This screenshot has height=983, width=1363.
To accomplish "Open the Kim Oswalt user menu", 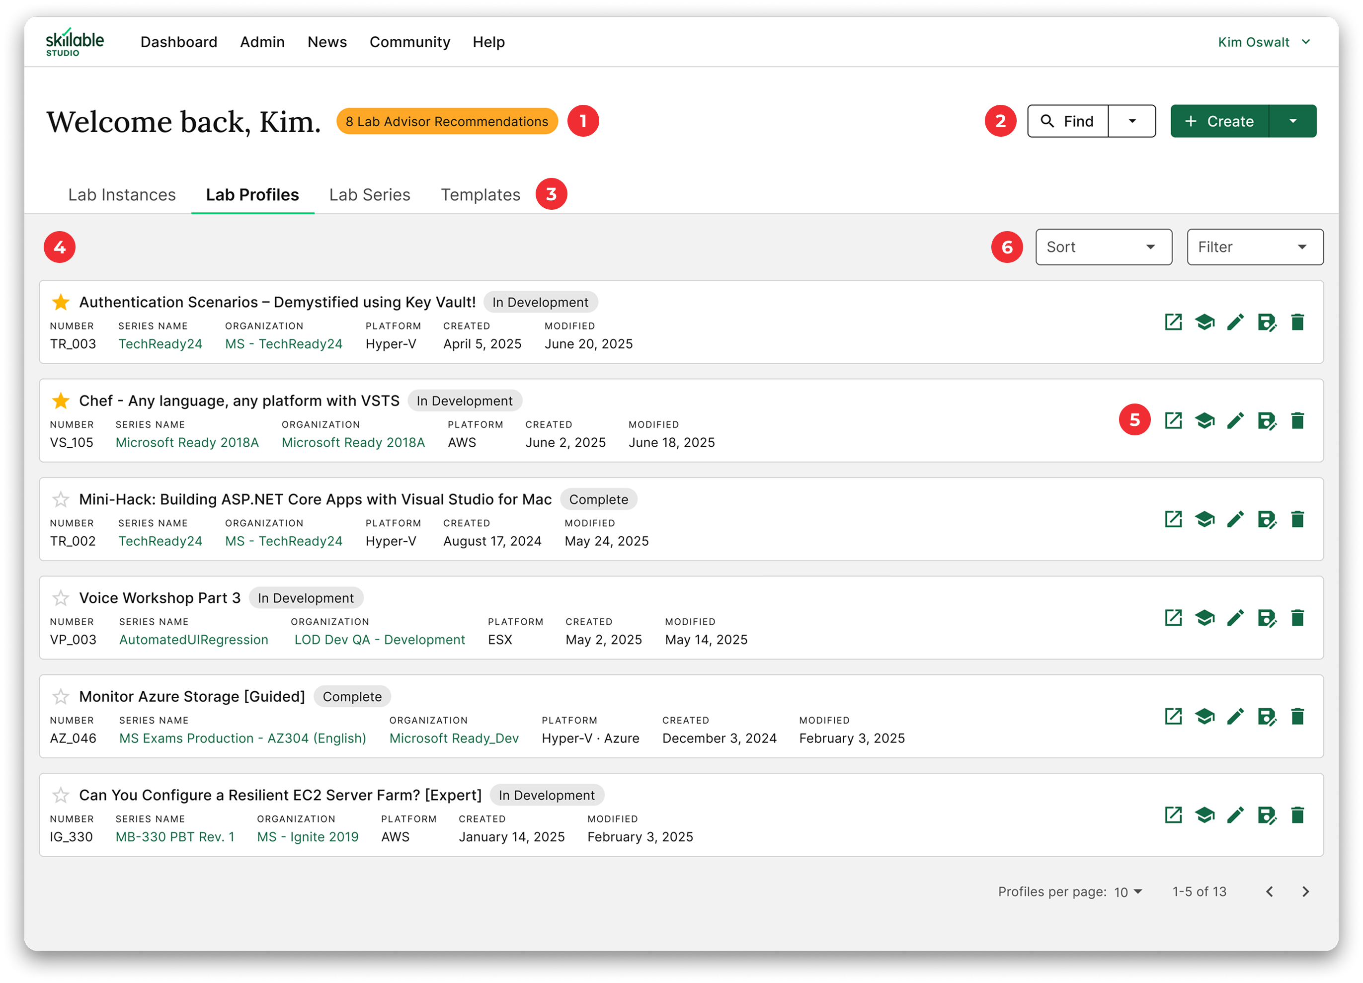I will 1264,42.
